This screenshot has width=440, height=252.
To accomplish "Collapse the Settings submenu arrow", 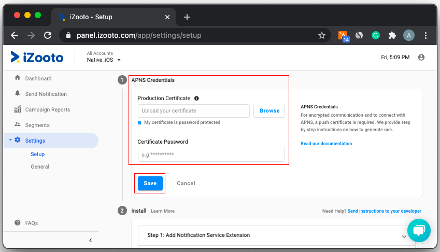I will pos(10,139).
